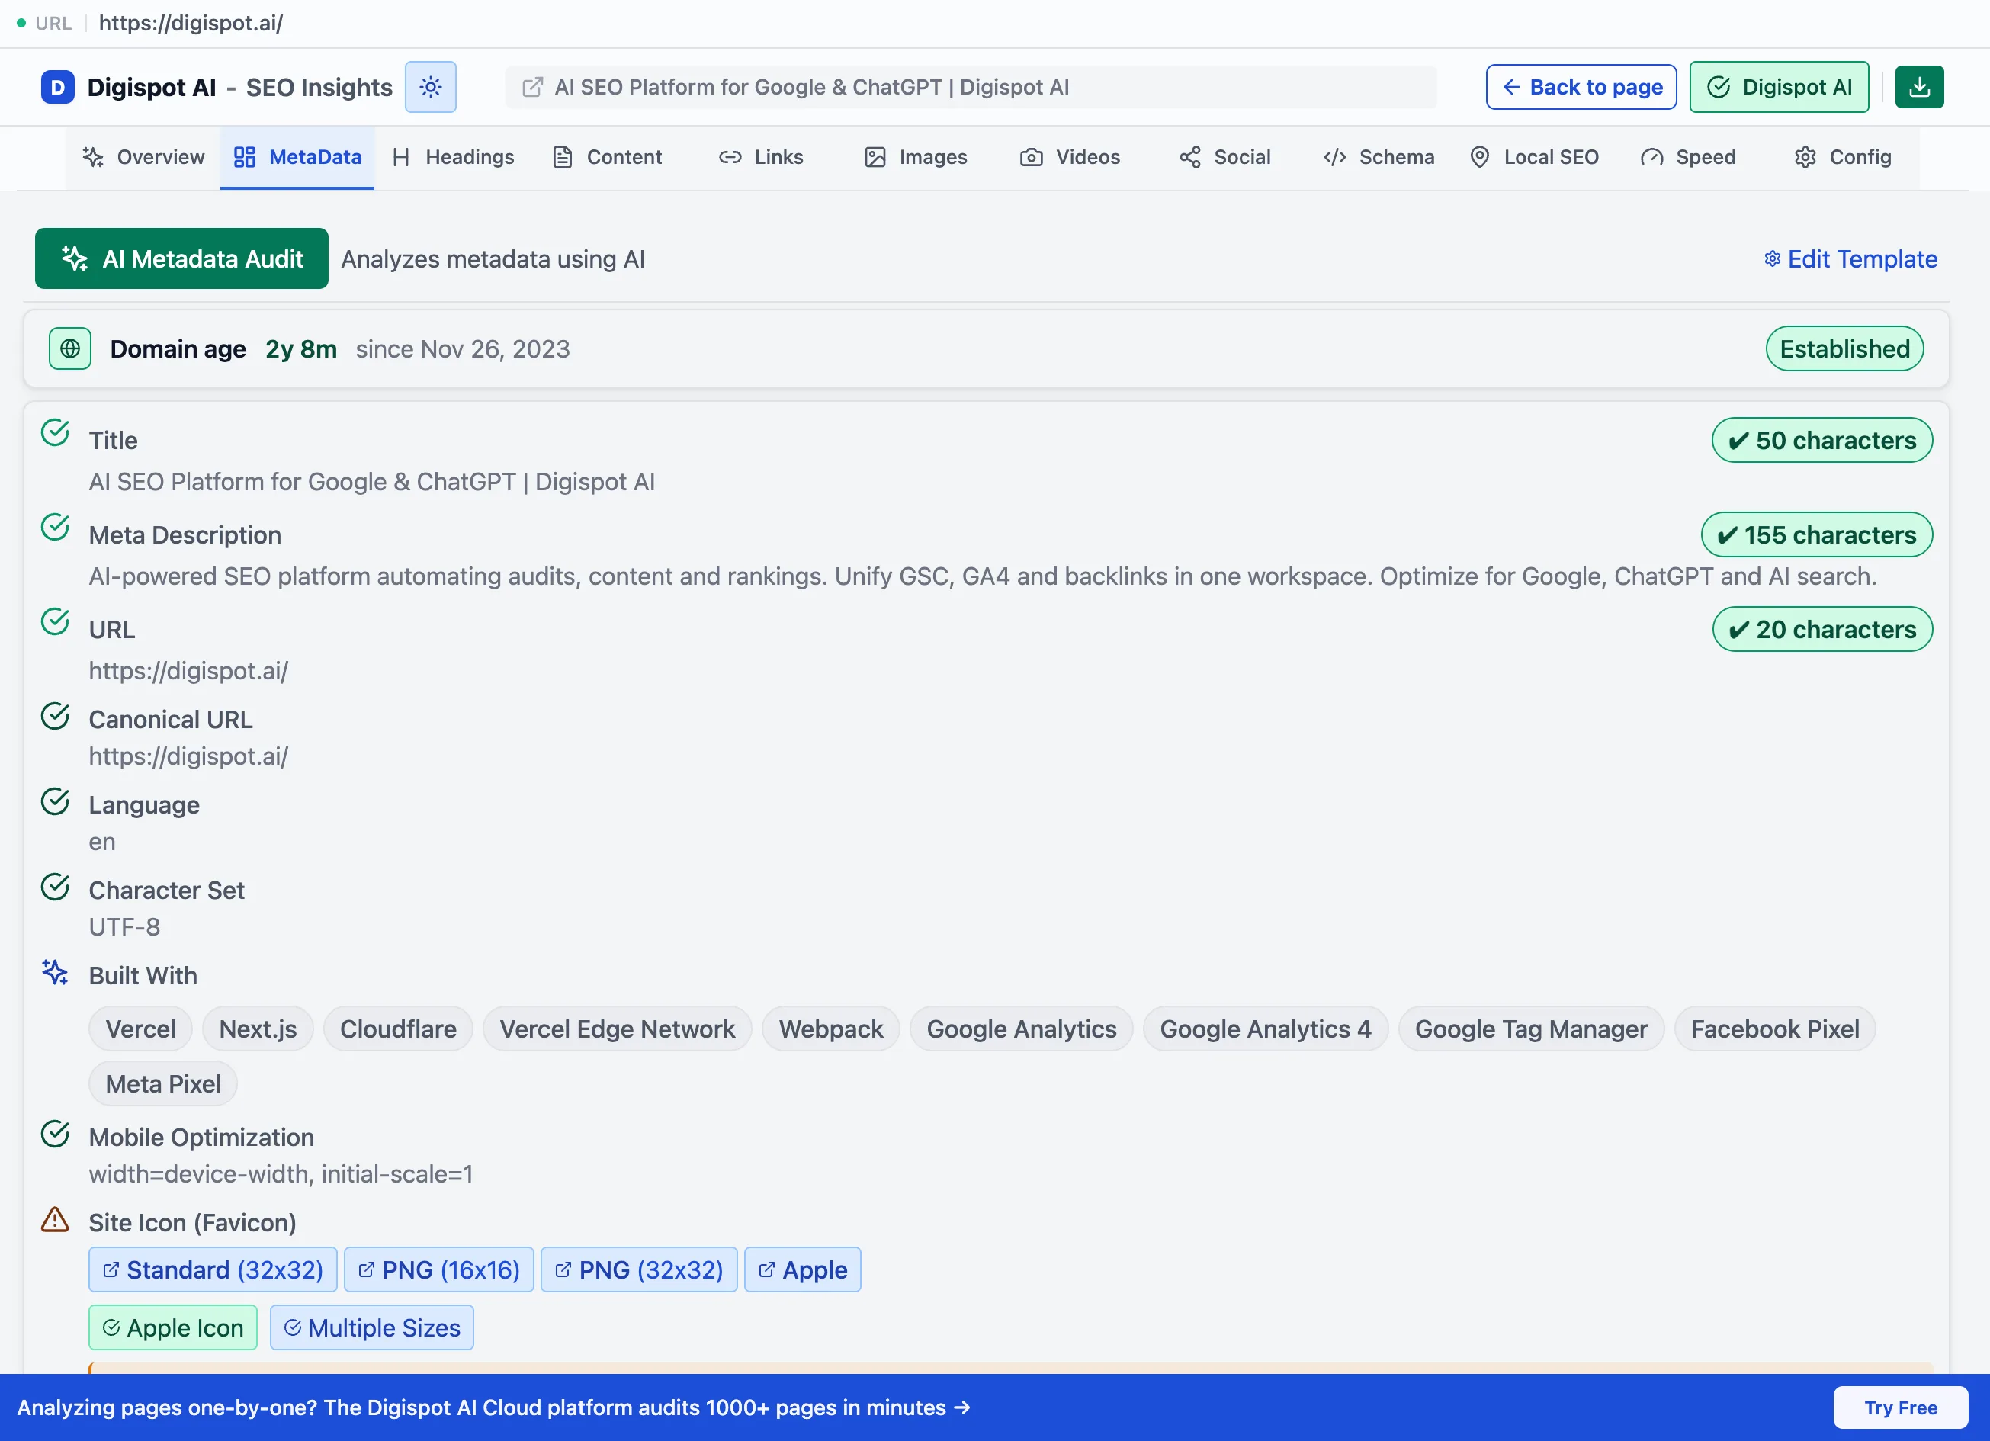Open the Videos tab
The height and width of the screenshot is (1441, 1990).
tap(1070, 157)
